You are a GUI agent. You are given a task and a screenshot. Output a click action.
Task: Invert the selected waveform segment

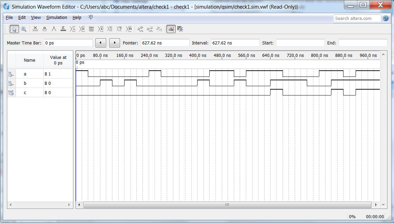[91, 29]
